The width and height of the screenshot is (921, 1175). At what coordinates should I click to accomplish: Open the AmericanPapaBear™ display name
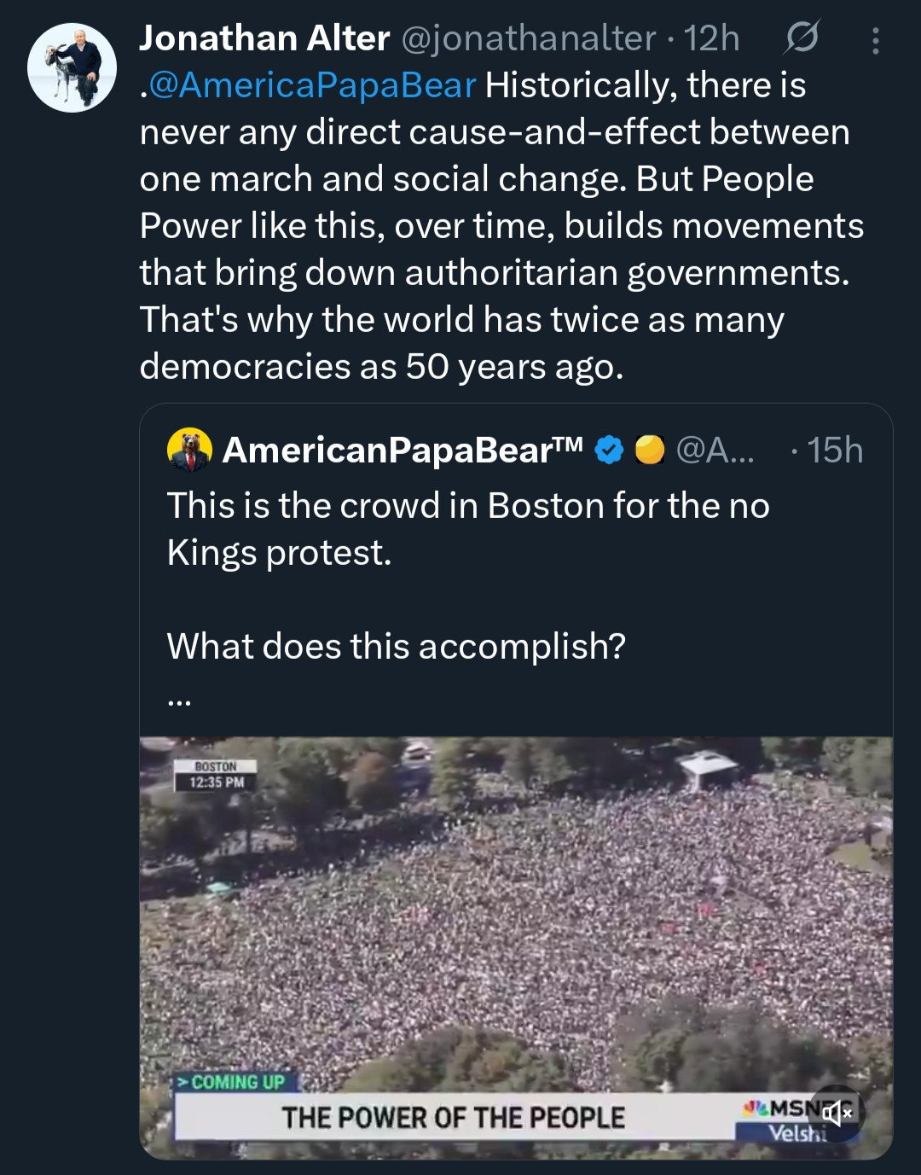(403, 450)
